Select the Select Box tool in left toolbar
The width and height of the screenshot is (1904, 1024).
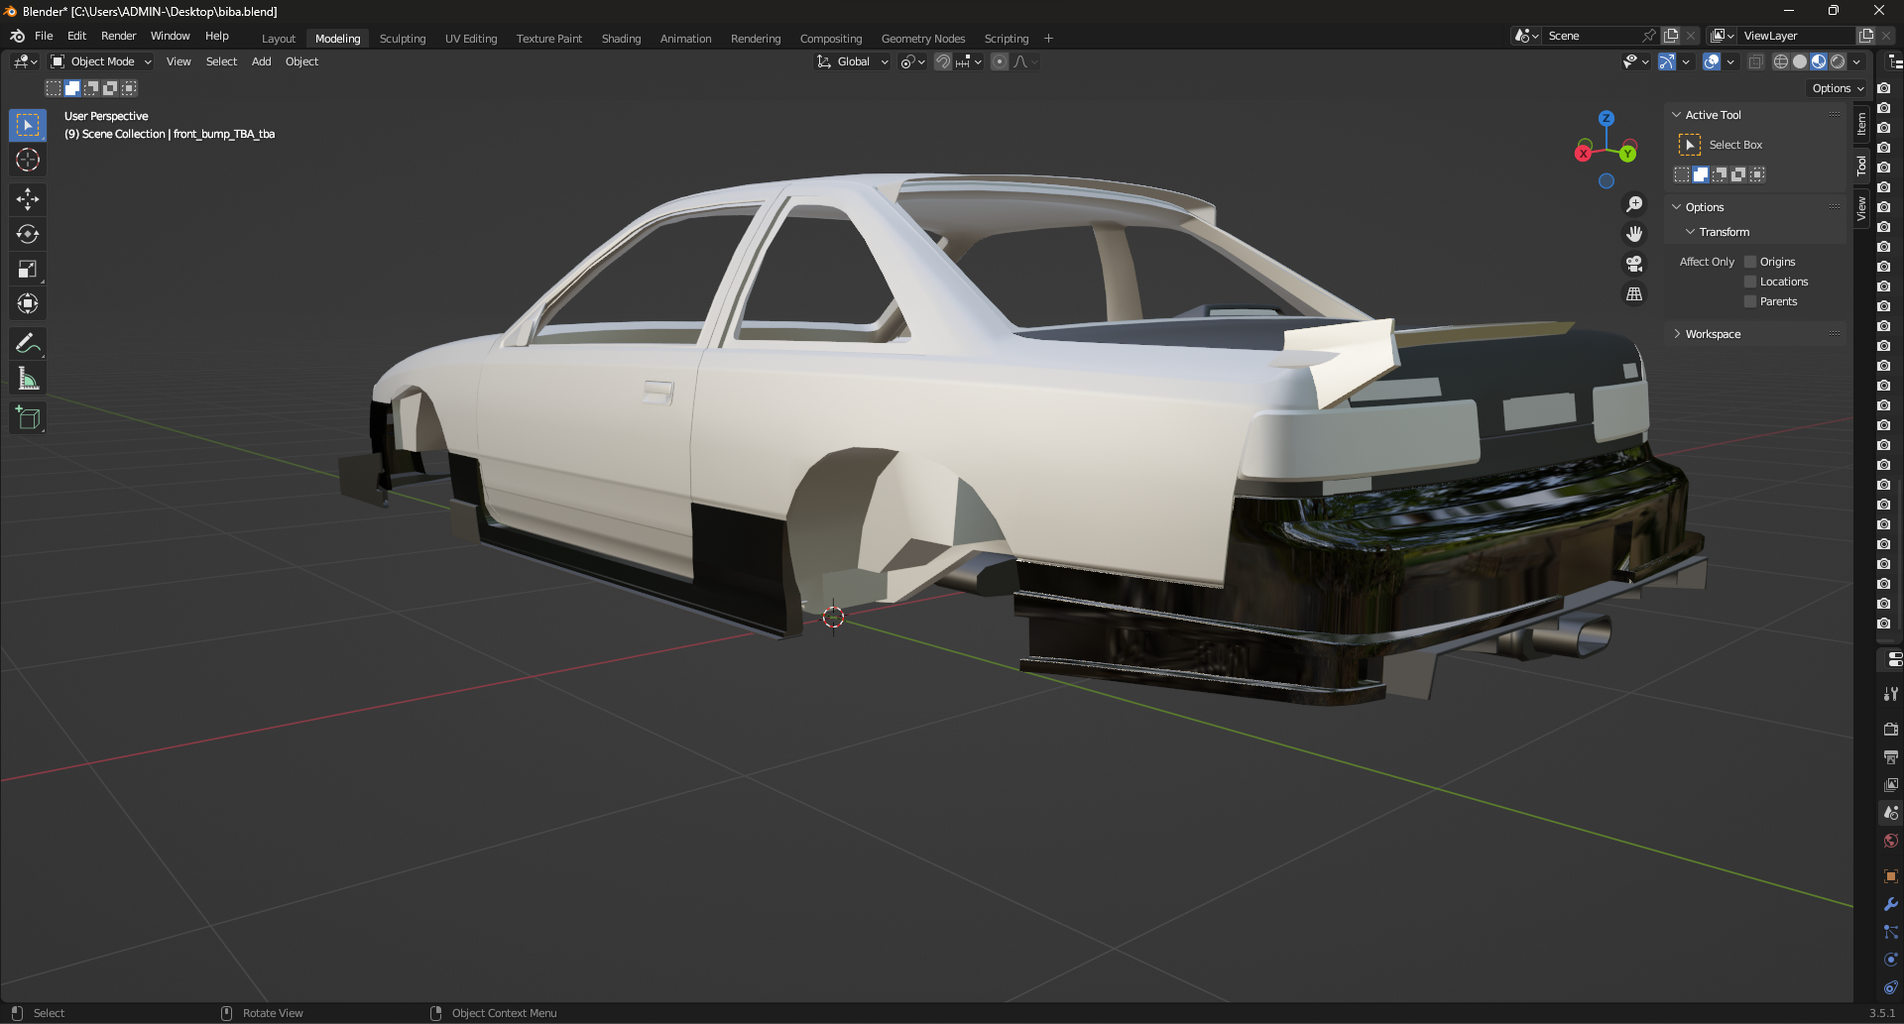tap(28, 125)
